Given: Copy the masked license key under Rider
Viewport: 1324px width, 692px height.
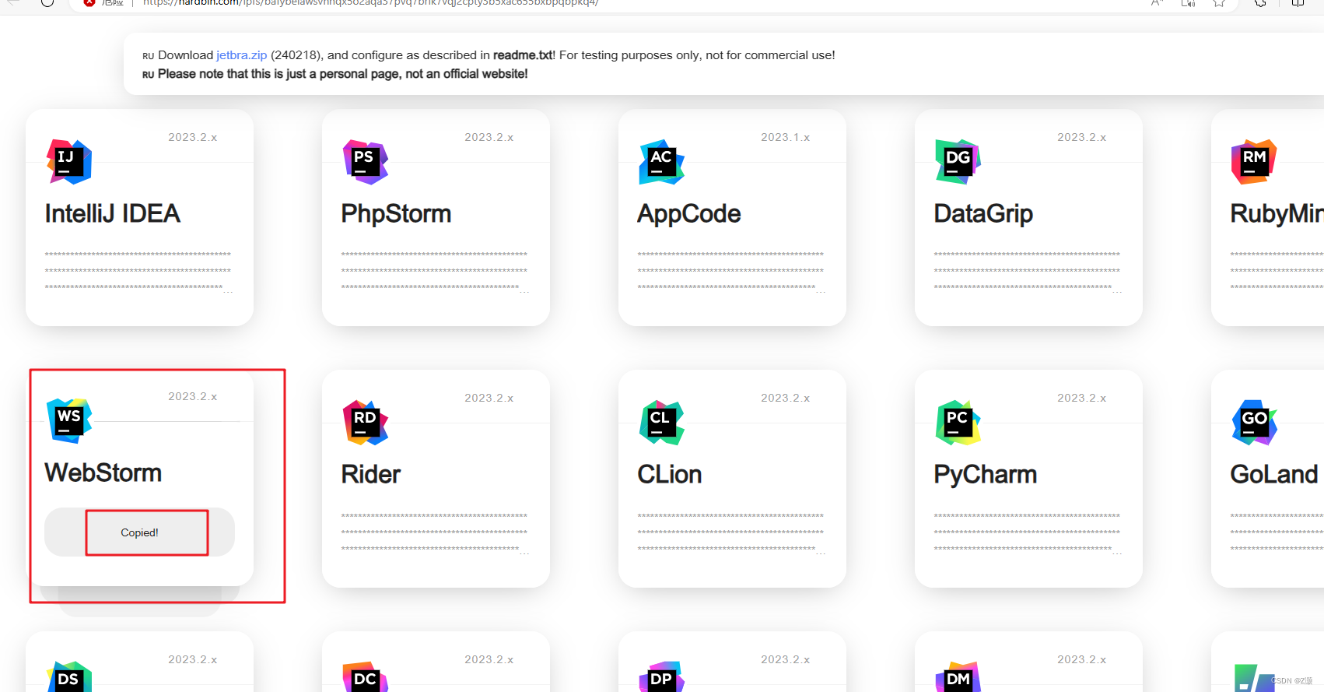Looking at the screenshot, I should pyautogui.click(x=435, y=533).
